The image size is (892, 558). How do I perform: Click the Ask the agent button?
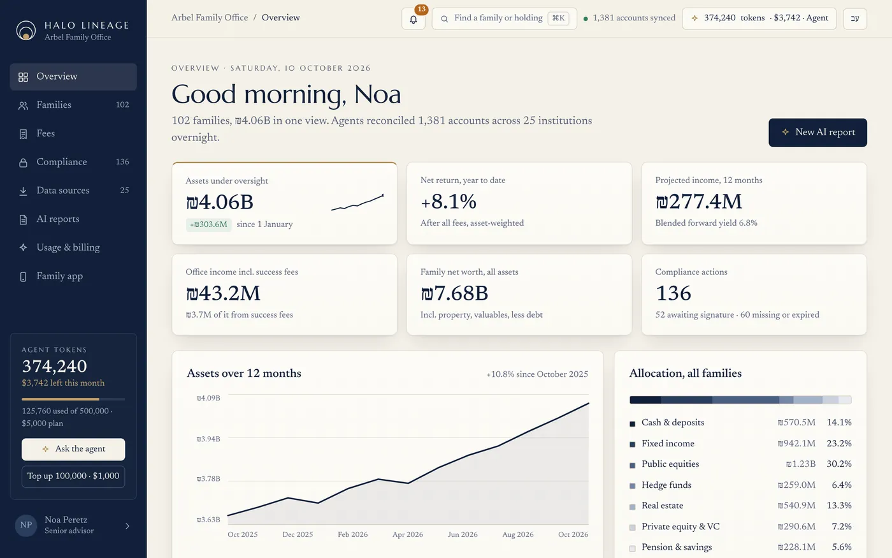tap(73, 449)
